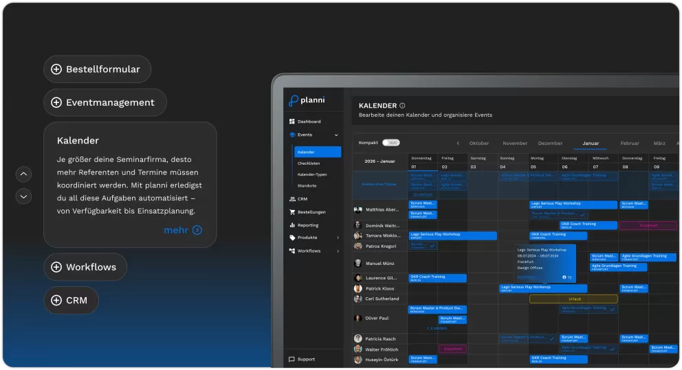Viewport: 682px width, 370px height.
Task: Click Patros Kregori avatar photo
Action: point(358,246)
